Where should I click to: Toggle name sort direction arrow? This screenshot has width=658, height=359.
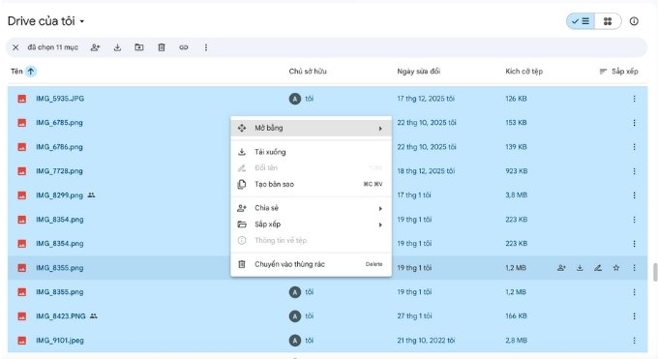(31, 72)
